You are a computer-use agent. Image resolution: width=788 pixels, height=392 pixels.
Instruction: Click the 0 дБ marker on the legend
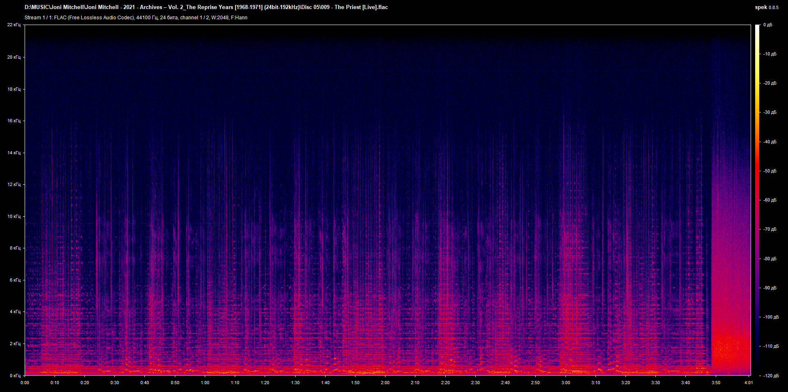click(769, 25)
